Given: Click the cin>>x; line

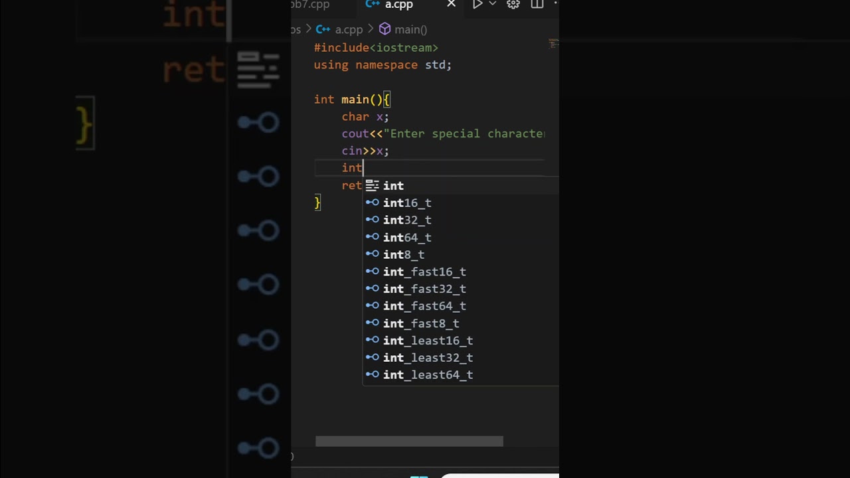Looking at the screenshot, I should pyautogui.click(x=365, y=151).
